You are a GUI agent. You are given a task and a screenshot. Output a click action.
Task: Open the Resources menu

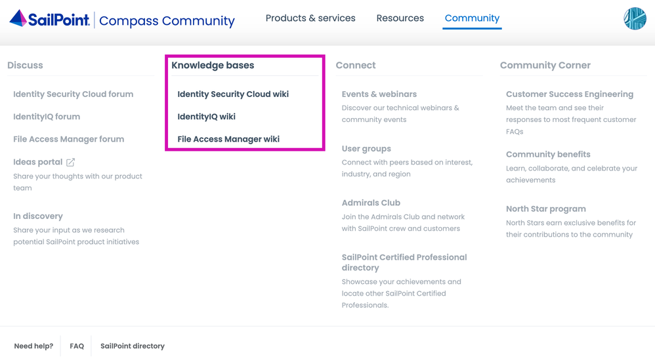(x=400, y=18)
